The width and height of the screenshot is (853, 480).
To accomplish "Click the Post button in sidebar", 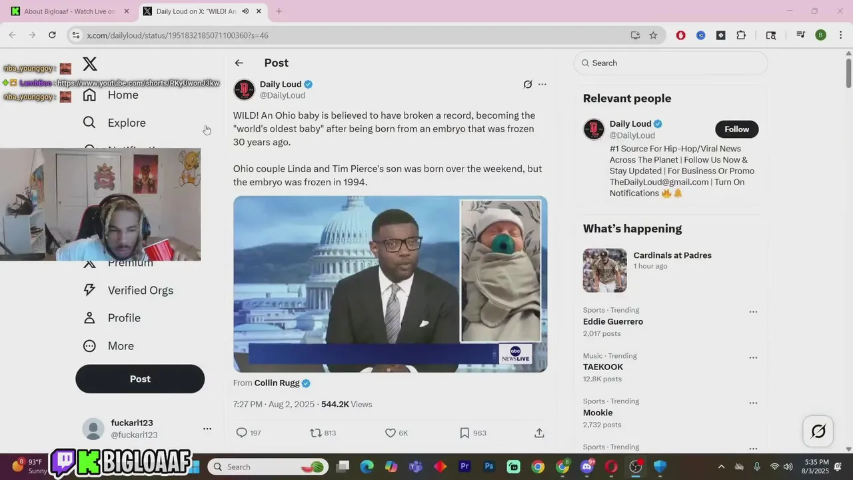I will pyautogui.click(x=140, y=379).
